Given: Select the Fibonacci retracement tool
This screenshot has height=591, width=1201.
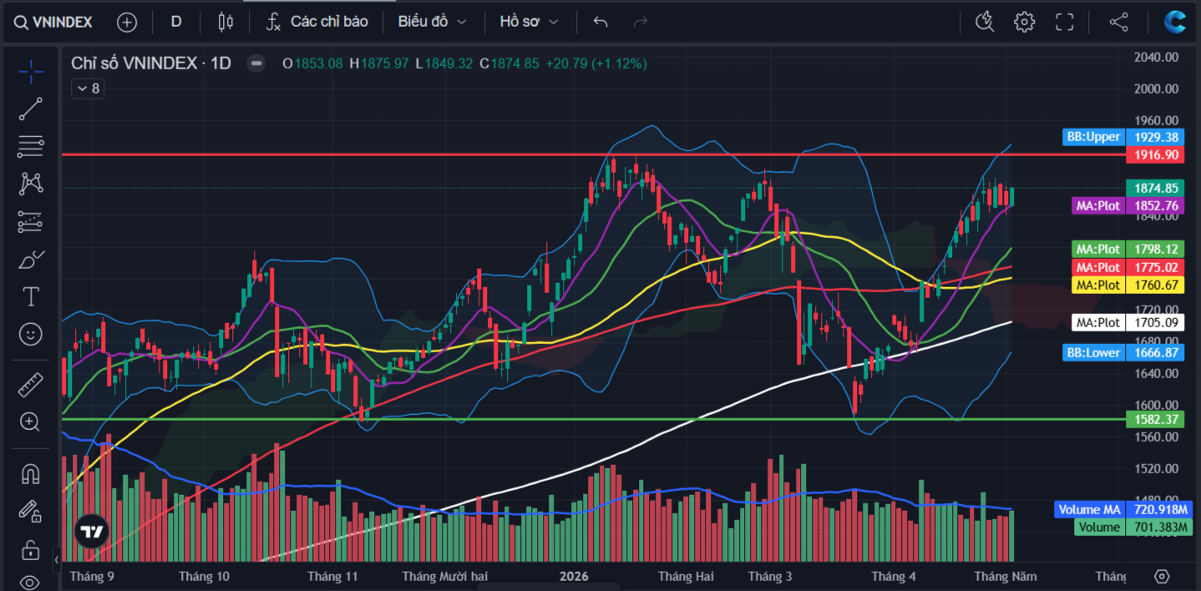Looking at the screenshot, I should [31, 146].
